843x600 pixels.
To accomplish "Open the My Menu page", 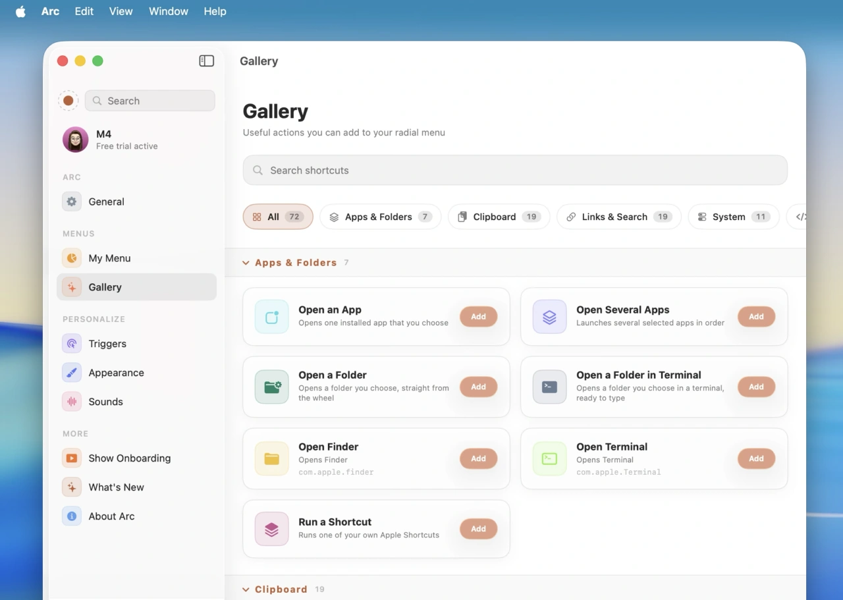I will click(x=137, y=258).
